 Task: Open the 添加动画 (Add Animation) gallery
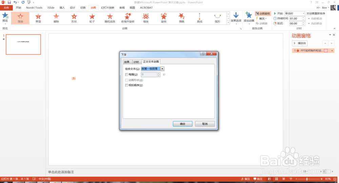click(x=249, y=18)
